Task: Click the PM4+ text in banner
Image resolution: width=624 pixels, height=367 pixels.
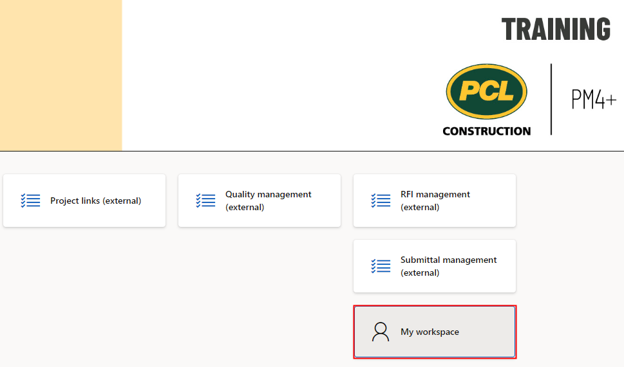Action: (x=593, y=99)
